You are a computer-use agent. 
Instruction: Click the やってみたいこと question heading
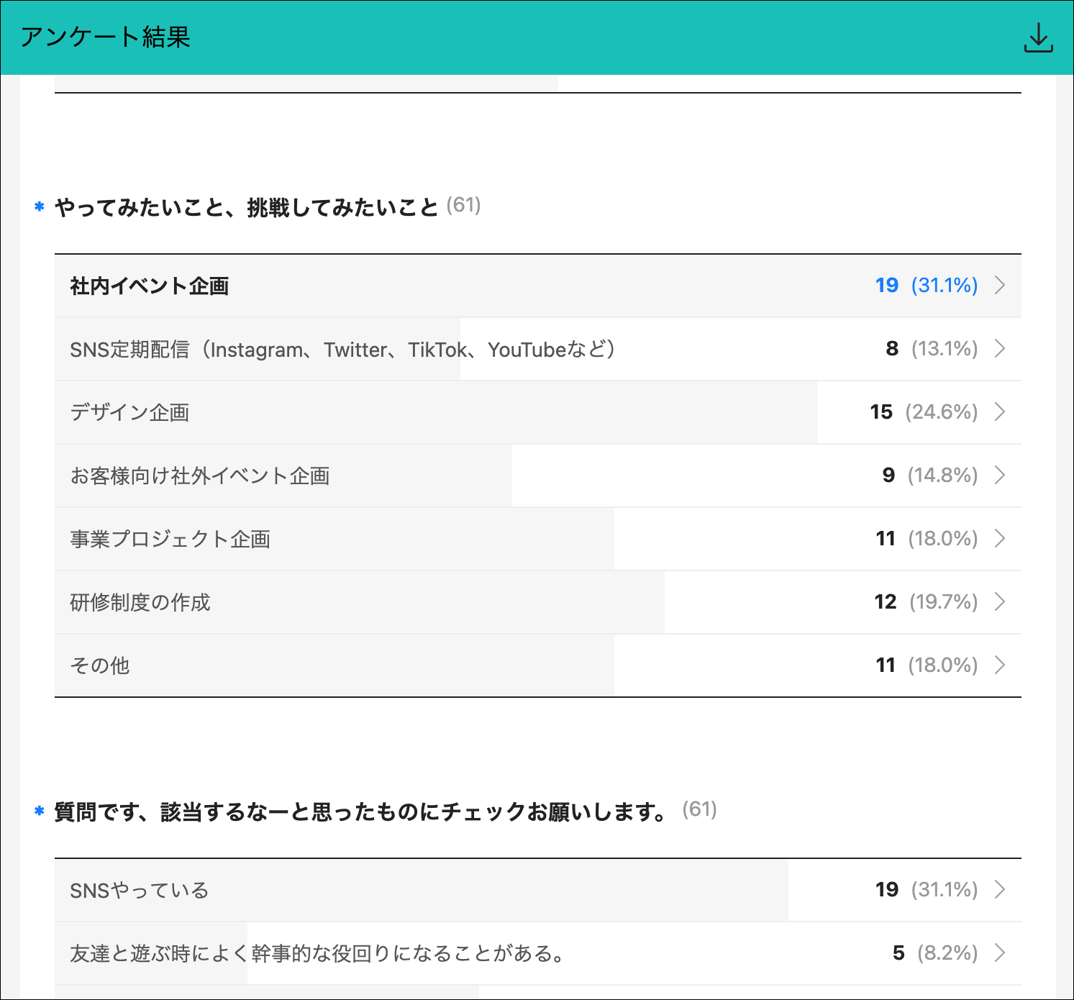click(246, 208)
